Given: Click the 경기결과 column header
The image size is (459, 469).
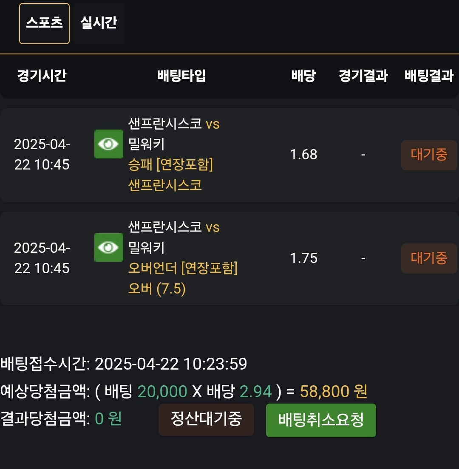Looking at the screenshot, I should point(363,76).
